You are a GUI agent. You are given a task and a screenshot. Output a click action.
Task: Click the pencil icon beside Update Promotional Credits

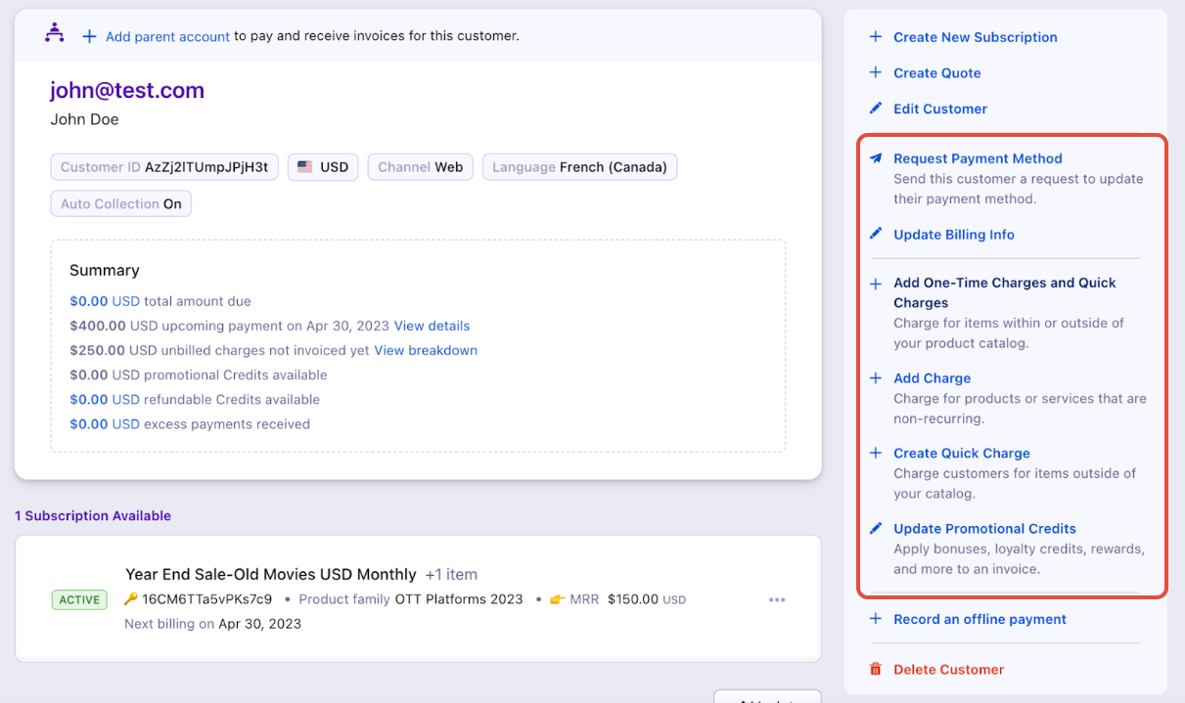tap(876, 529)
